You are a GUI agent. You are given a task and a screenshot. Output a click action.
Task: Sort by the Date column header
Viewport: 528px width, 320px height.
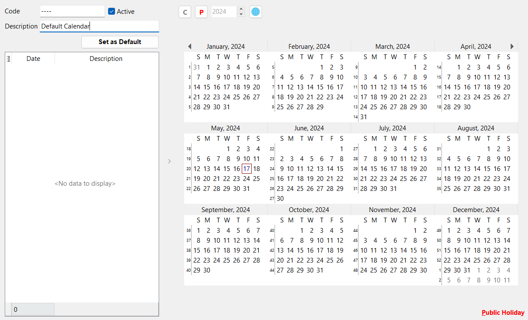[33, 59]
